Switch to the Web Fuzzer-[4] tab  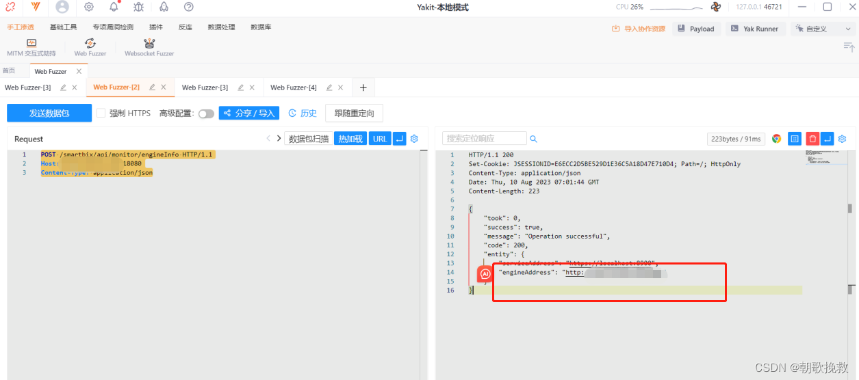[294, 87]
